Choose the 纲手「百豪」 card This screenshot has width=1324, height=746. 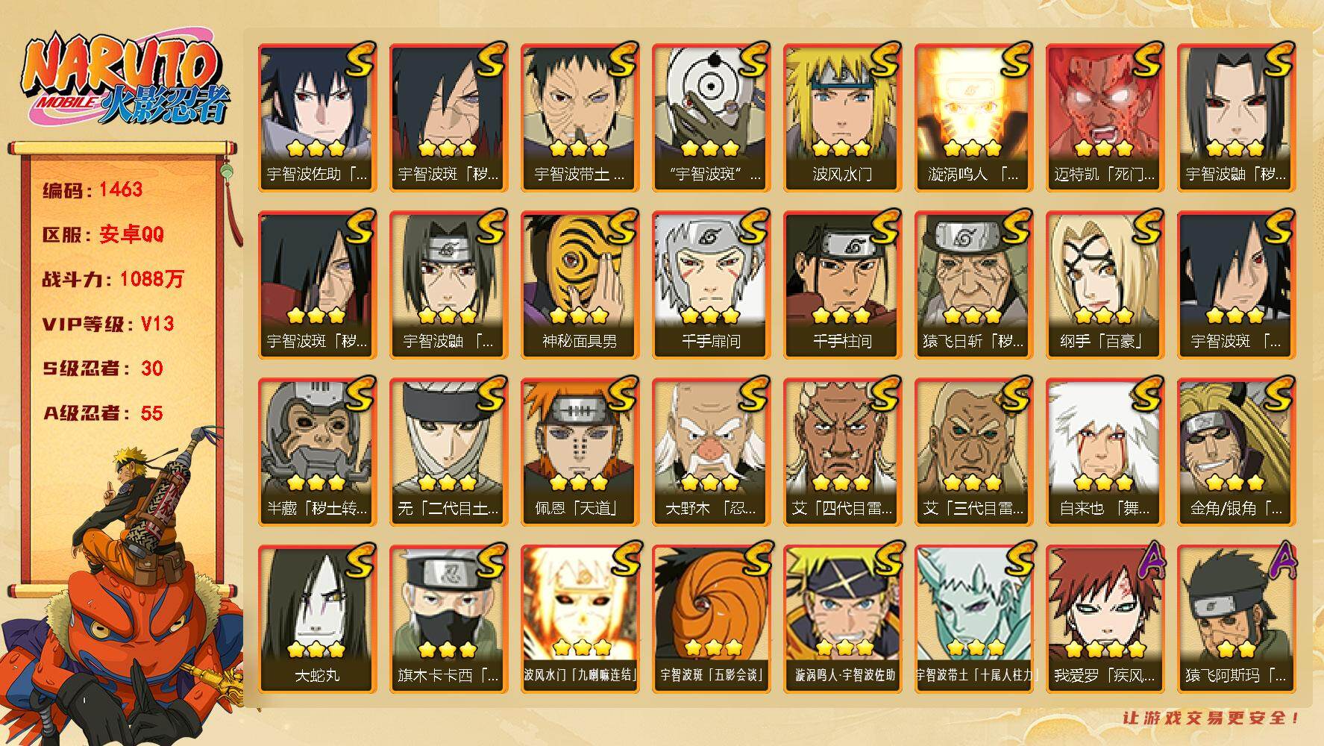(1105, 285)
